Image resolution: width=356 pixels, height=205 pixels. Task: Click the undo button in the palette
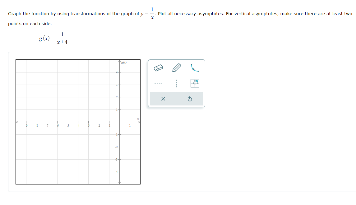click(190, 98)
